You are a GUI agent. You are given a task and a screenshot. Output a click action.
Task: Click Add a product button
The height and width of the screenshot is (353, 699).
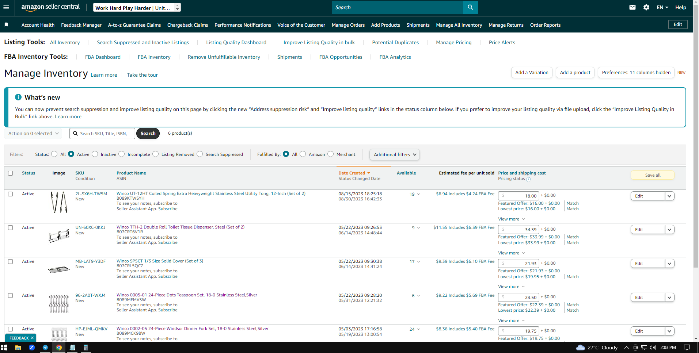(x=575, y=72)
